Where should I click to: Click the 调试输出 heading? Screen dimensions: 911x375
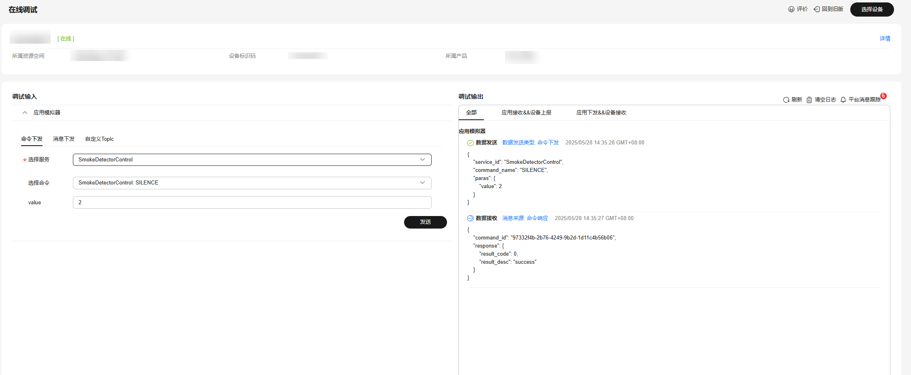471,97
